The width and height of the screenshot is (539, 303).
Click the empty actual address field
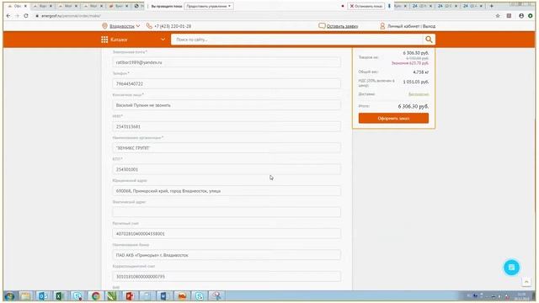coord(227,212)
